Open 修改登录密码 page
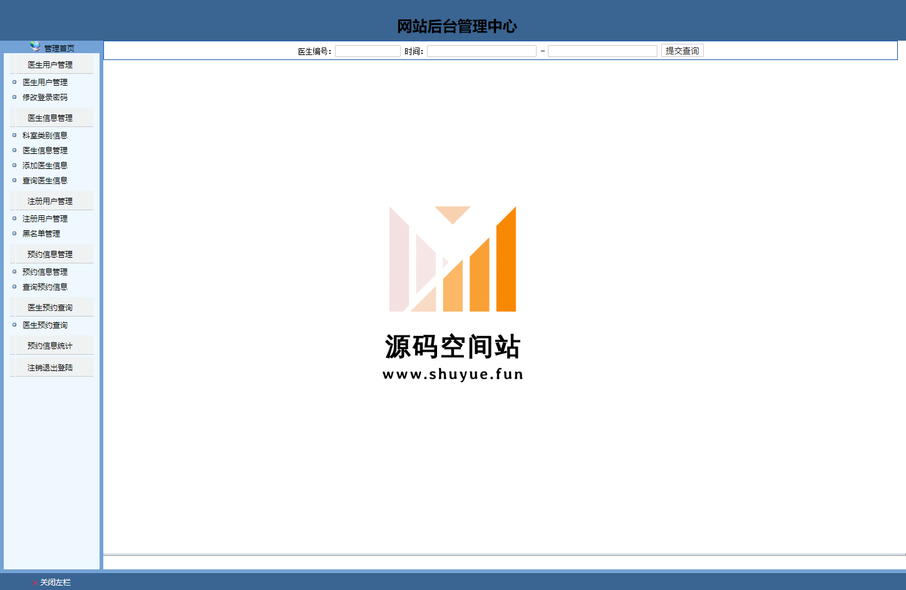 (45, 97)
